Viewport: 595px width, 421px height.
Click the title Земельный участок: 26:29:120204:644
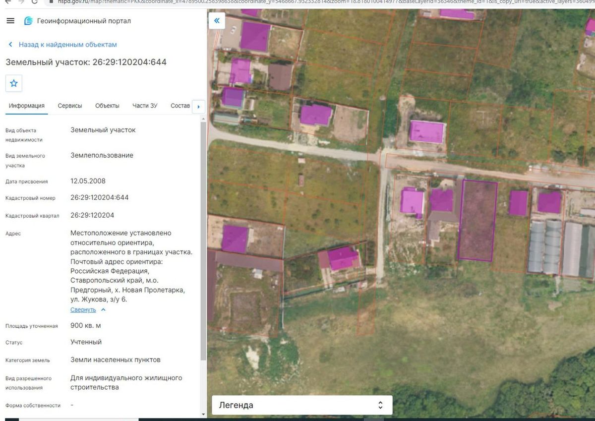click(x=86, y=62)
